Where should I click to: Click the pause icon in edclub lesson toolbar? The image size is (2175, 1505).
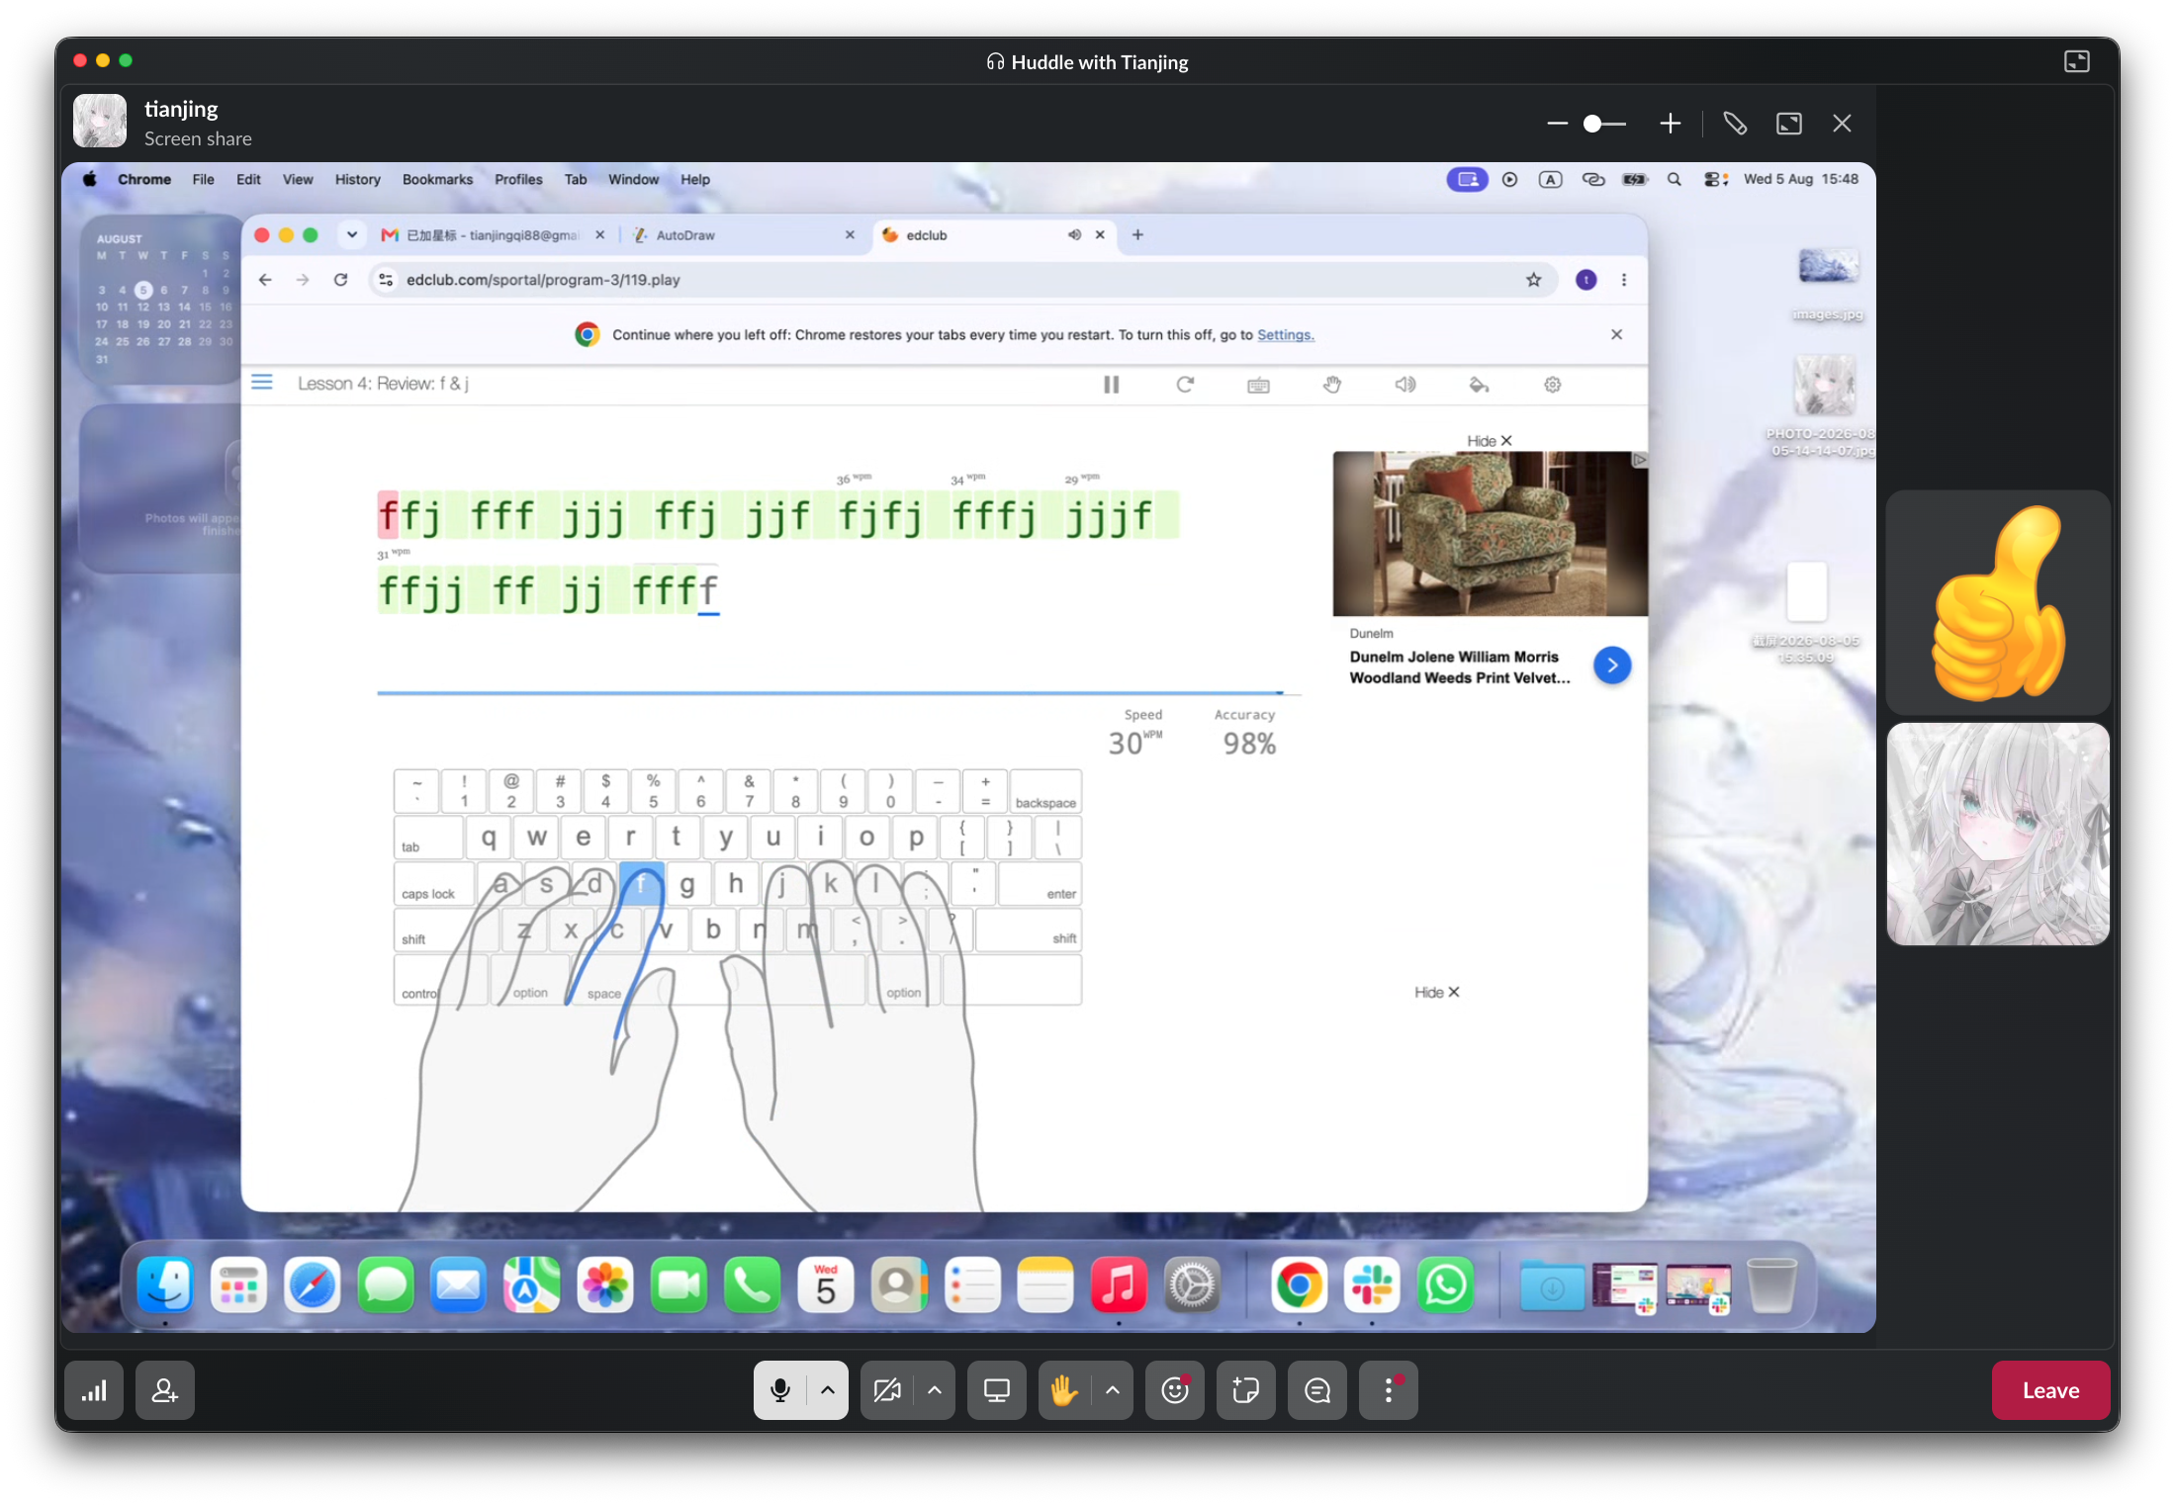tap(1111, 385)
